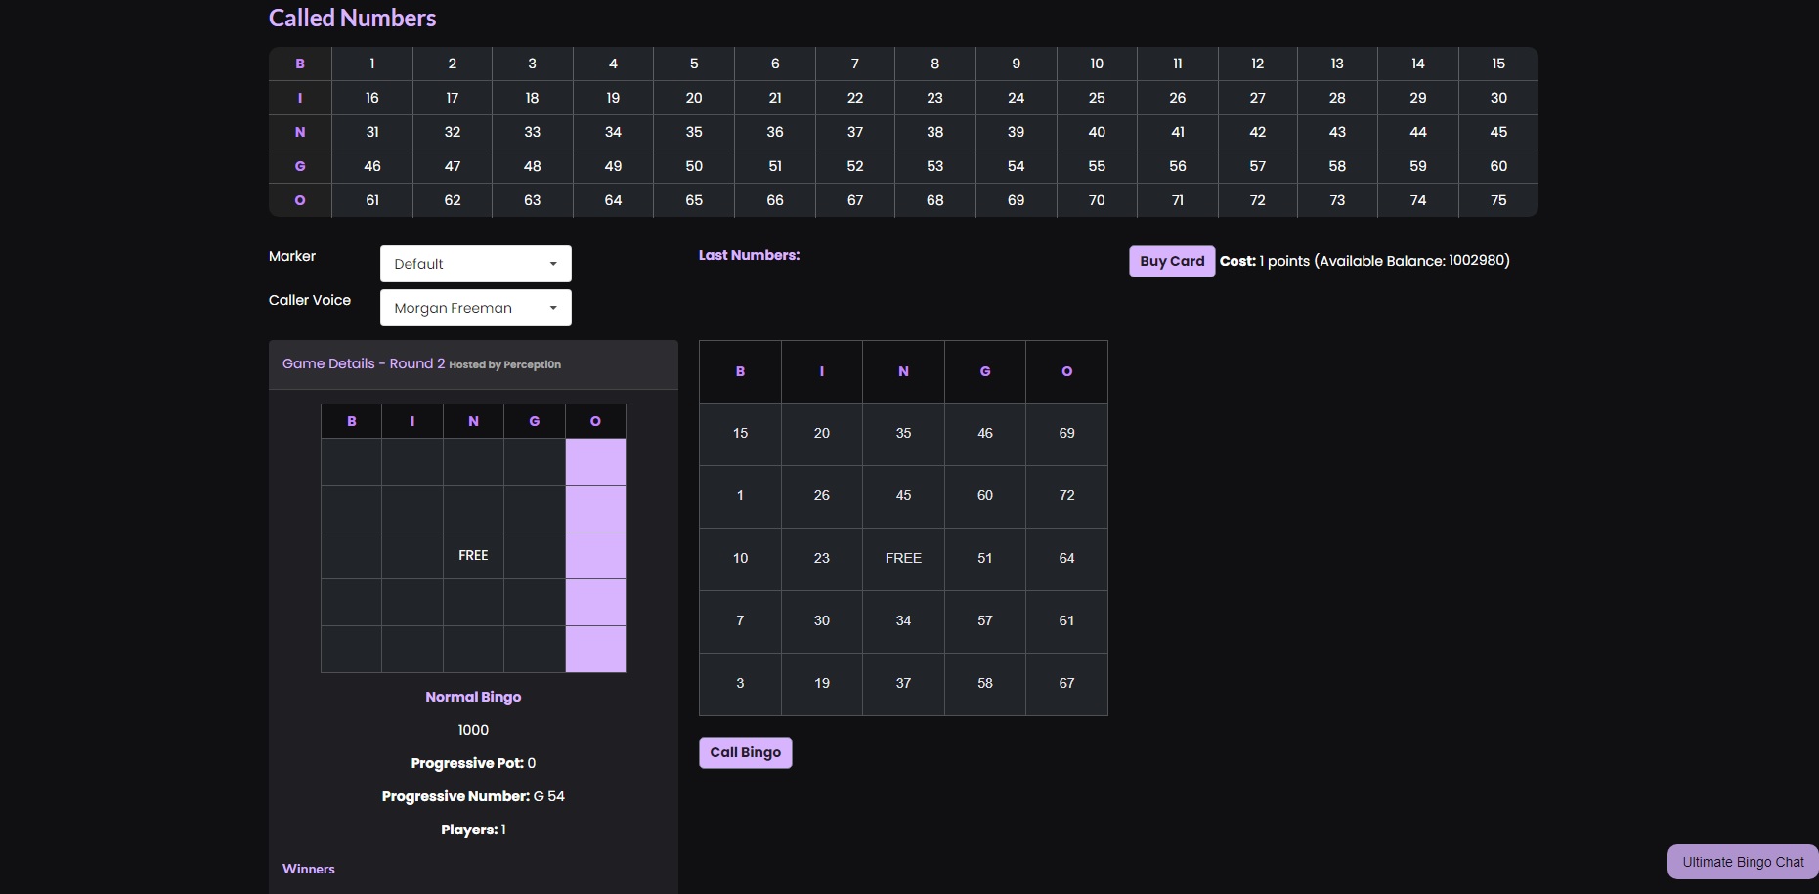This screenshot has width=1819, height=894.
Task: Mark number 7 on the bingo card
Action: [x=740, y=621]
